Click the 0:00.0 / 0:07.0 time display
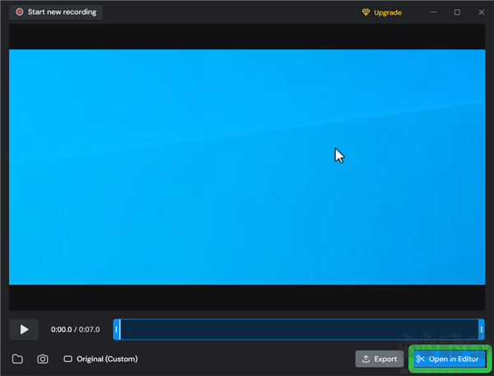 tap(75, 329)
